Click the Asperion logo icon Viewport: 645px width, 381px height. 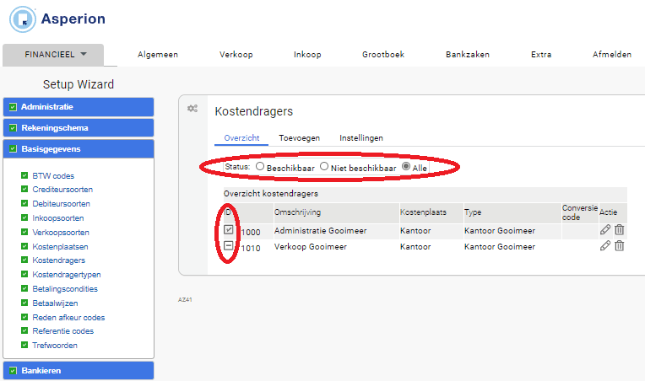click(23, 19)
